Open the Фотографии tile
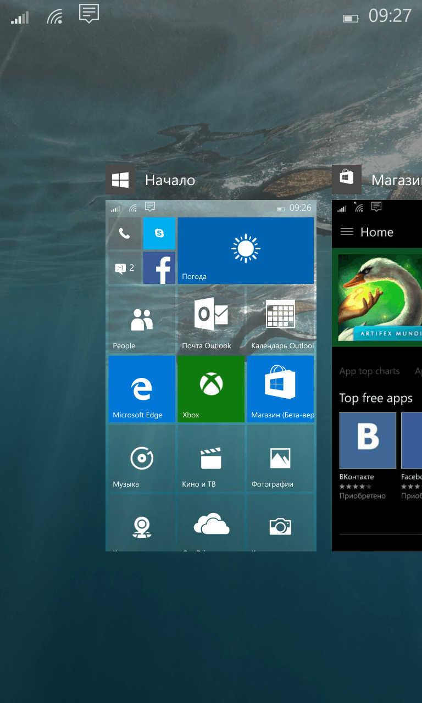Screen dimensions: 422x703 (x=280, y=458)
